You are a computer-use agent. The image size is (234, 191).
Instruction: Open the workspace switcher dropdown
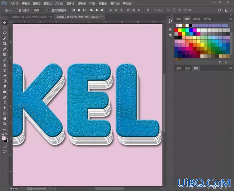[228, 10]
